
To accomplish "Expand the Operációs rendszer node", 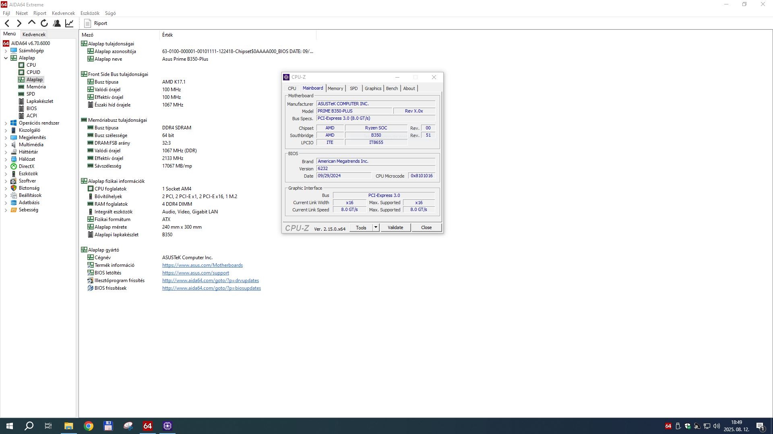I will click(x=6, y=123).
